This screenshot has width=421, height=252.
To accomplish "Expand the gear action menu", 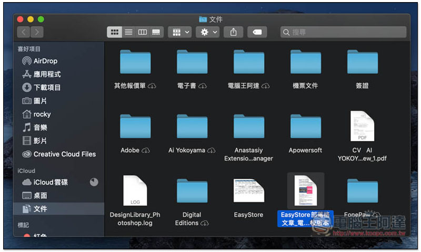I will (x=208, y=32).
